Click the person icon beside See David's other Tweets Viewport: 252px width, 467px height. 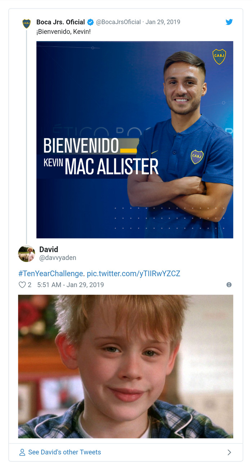pyautogui.click(x=22, y=452)
